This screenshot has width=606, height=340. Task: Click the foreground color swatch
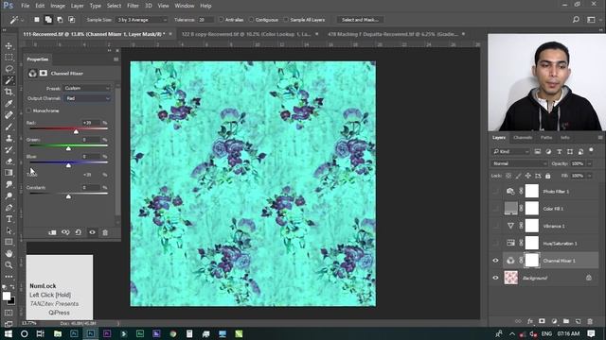pos(7,296)
